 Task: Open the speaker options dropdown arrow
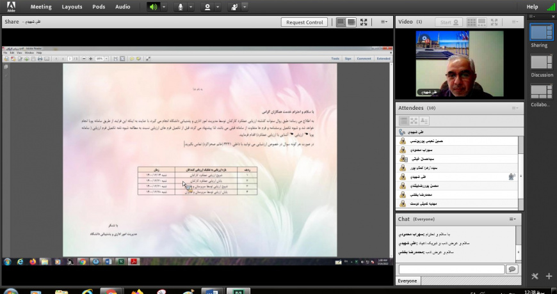(164, 7)
